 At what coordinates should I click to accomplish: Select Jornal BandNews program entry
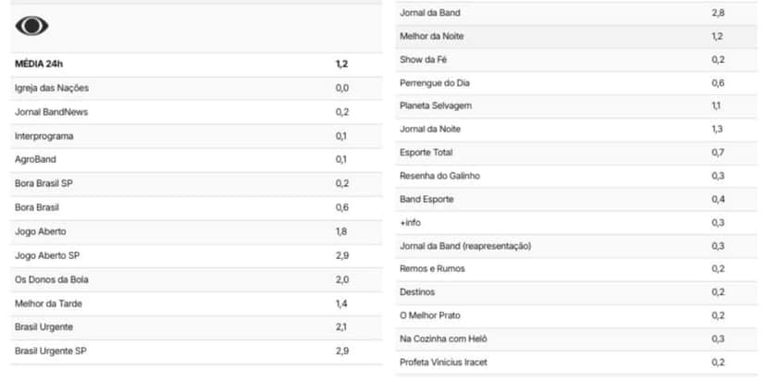coord(196,112)
